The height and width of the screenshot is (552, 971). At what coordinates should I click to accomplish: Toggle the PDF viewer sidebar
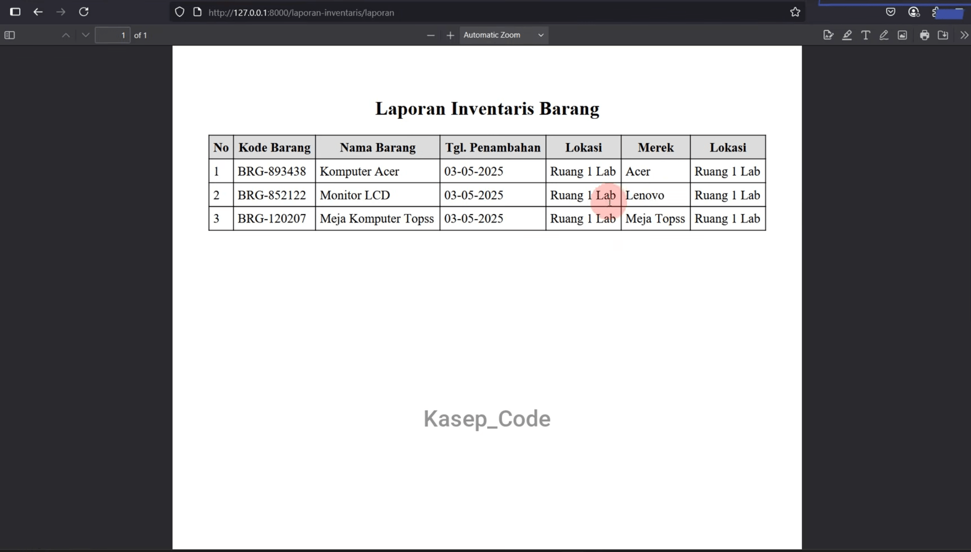coord(10,35)
